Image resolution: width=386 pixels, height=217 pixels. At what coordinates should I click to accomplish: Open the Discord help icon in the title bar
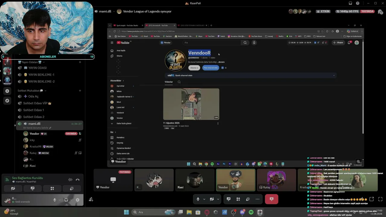[x=358, y=3]
